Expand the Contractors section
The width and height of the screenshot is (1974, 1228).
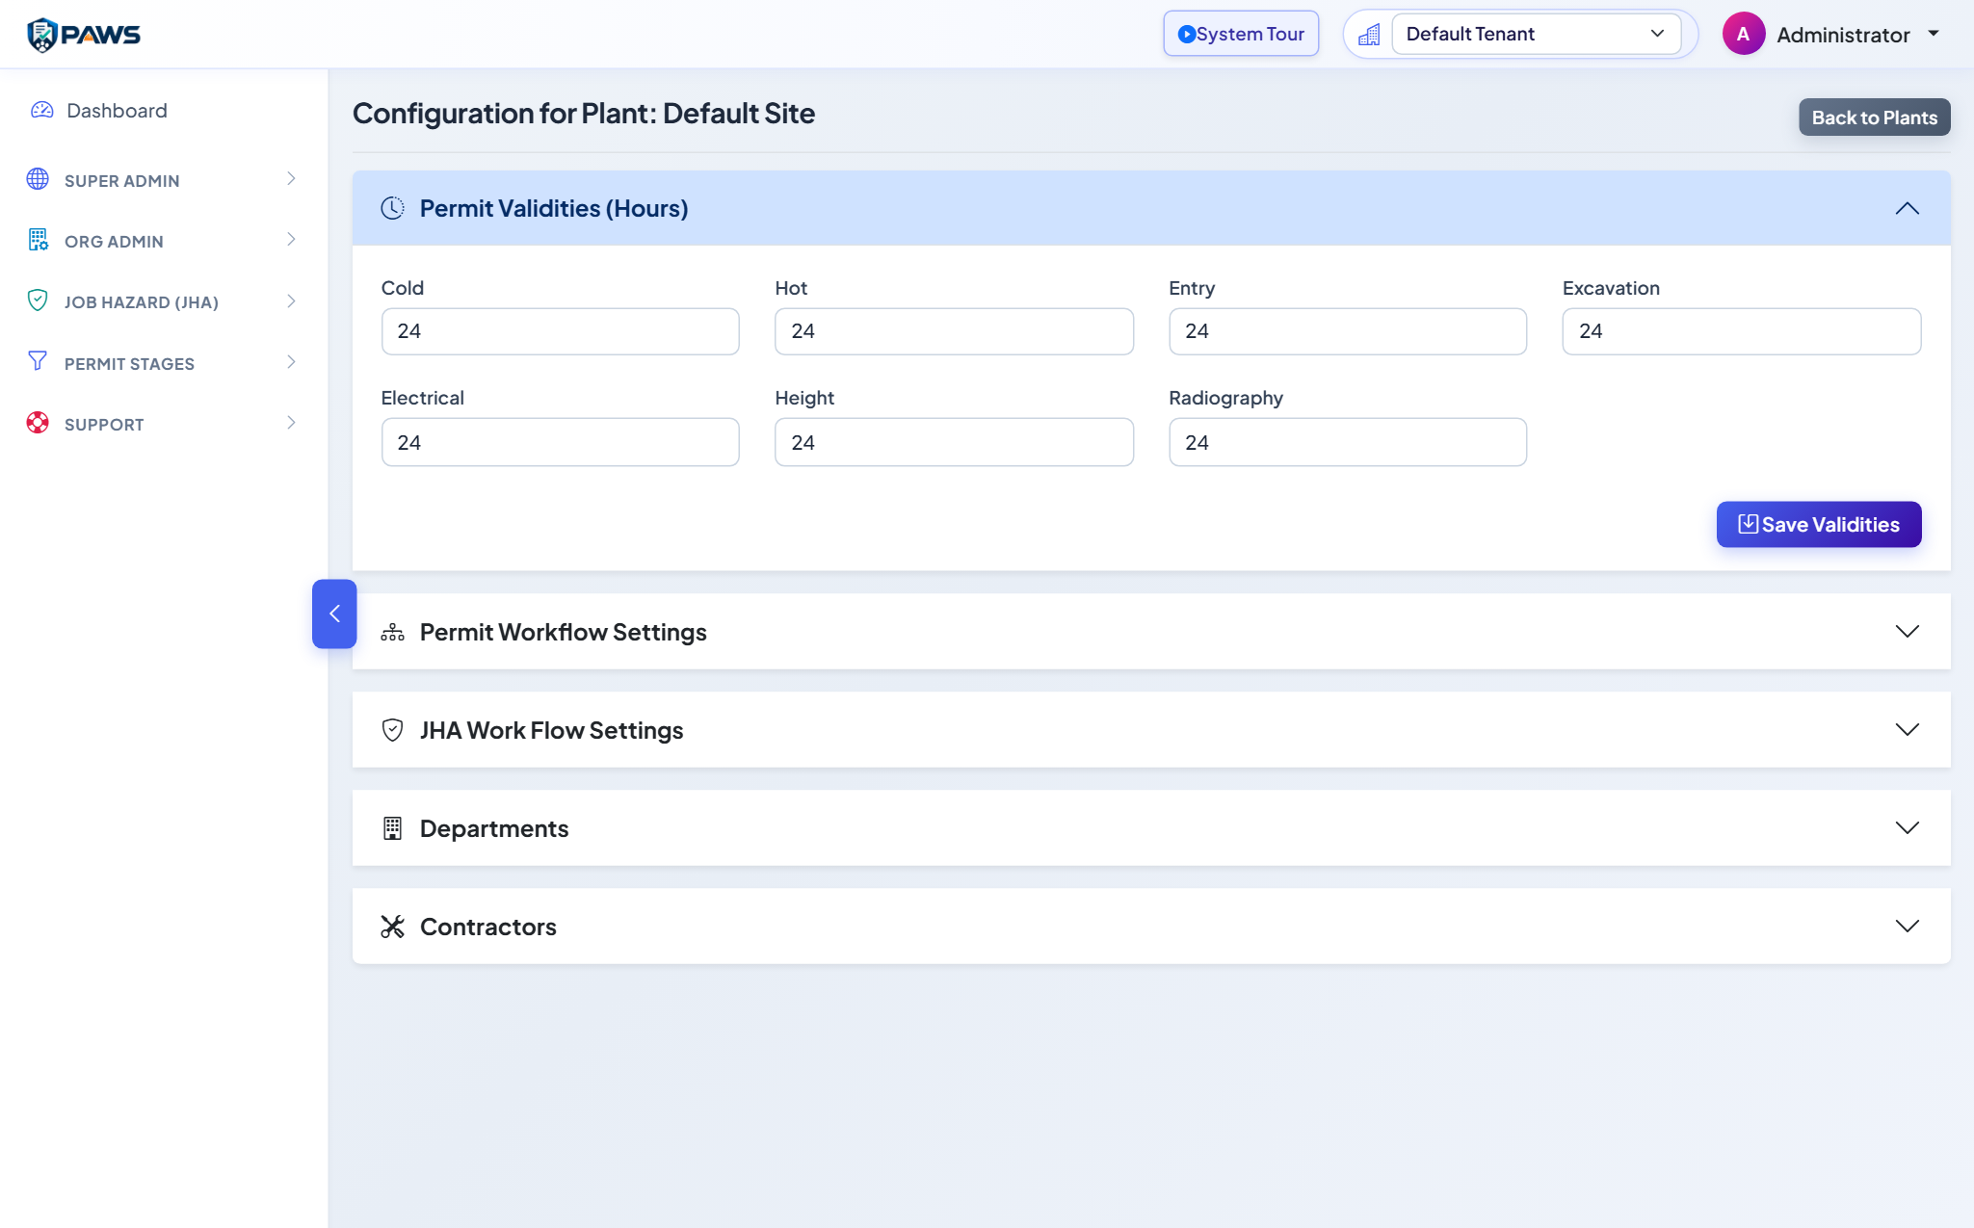(x=1907, y=927)
